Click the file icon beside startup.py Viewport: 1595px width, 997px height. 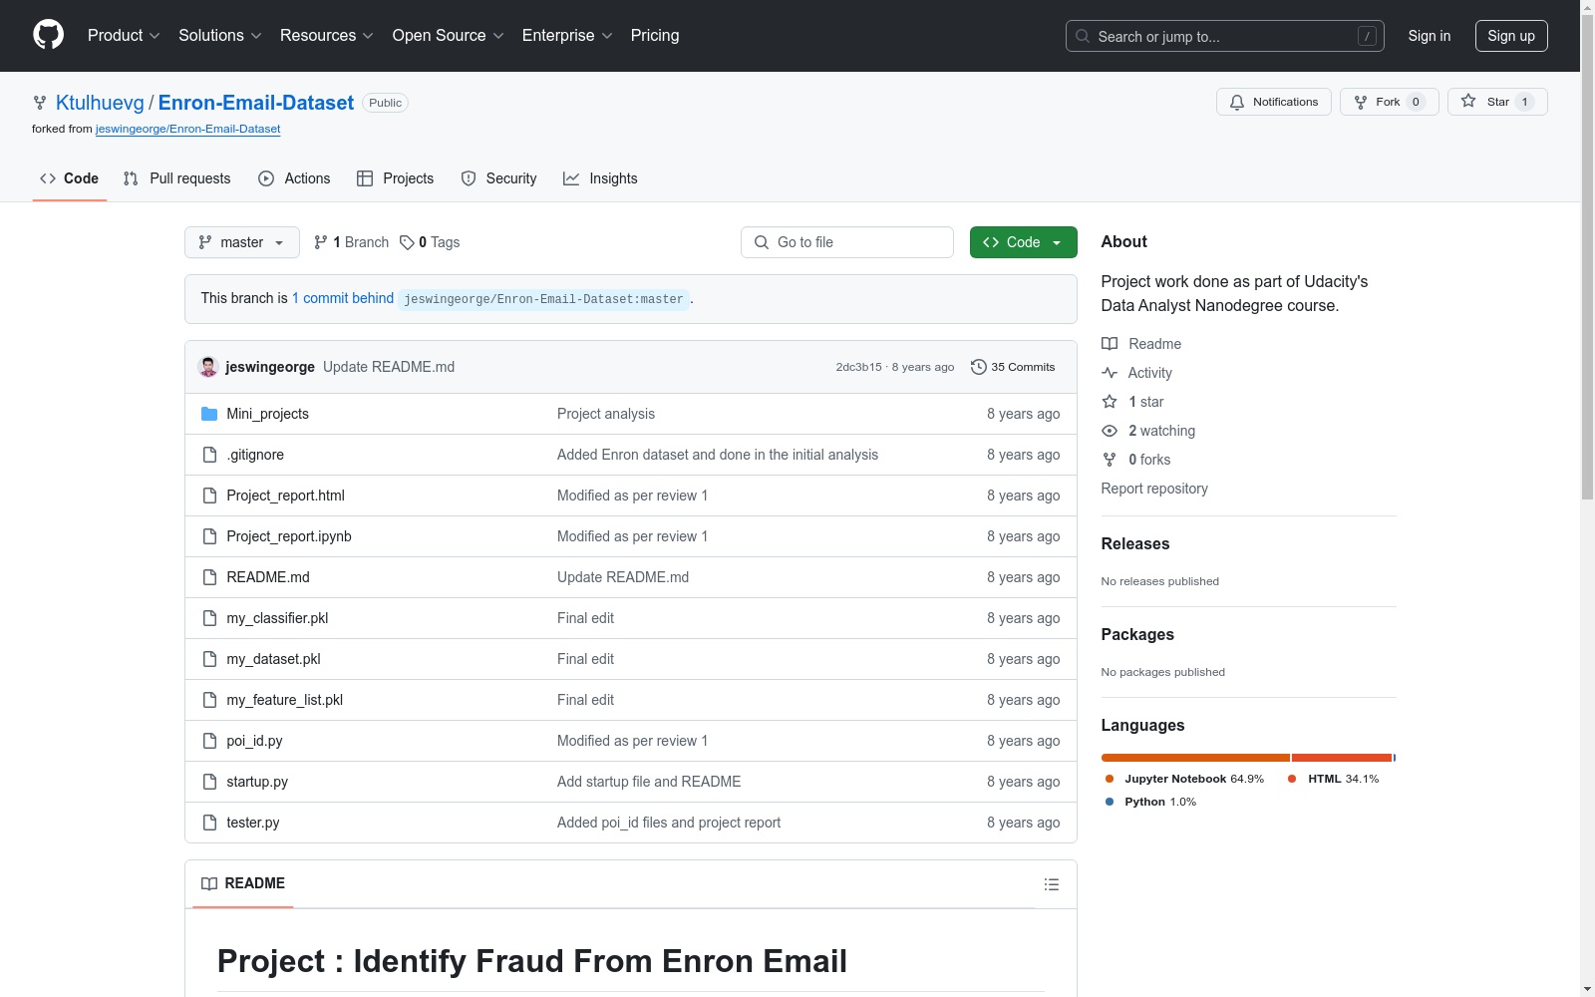coord(209,782)
